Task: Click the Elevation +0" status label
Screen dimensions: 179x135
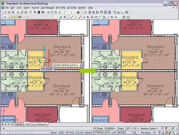Action: tap(149, 133)
